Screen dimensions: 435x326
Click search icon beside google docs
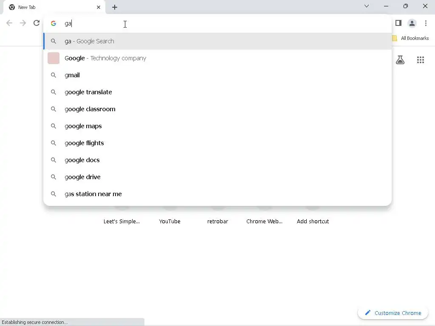pyautogui.click(x=54, y=160)
